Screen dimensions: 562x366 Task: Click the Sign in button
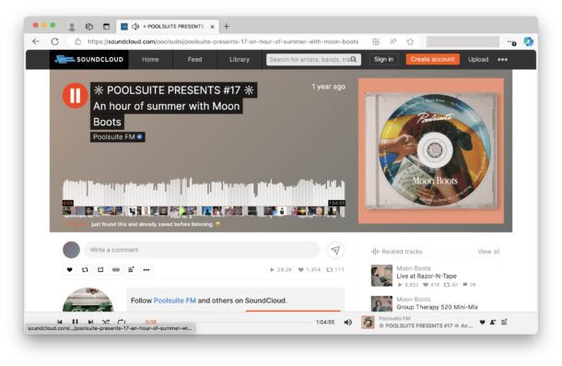point(383,60)
